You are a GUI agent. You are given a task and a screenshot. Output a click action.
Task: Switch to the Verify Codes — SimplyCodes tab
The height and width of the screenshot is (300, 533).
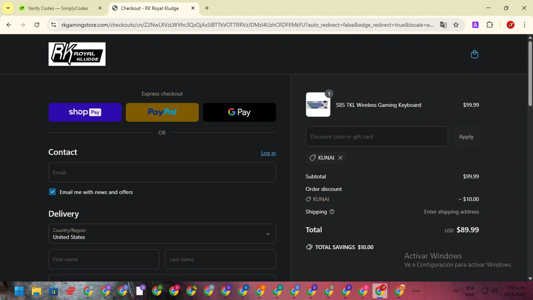point(58,8)
